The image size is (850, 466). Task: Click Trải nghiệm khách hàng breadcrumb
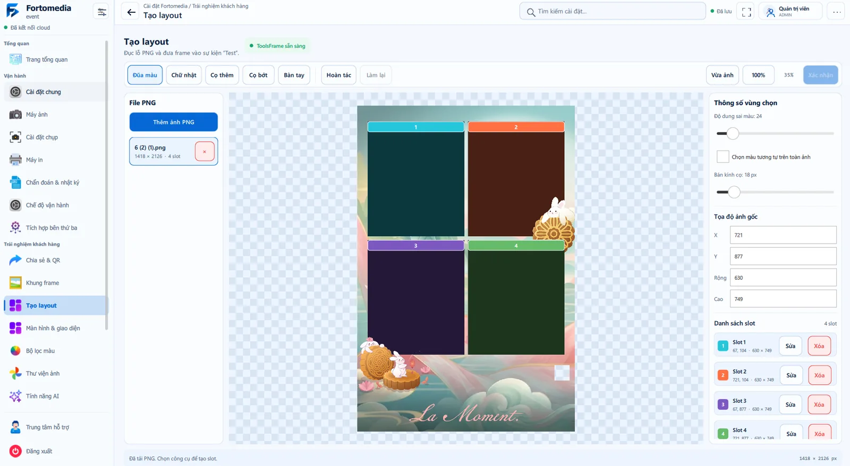pyautogui.click(x=220, y=6)
